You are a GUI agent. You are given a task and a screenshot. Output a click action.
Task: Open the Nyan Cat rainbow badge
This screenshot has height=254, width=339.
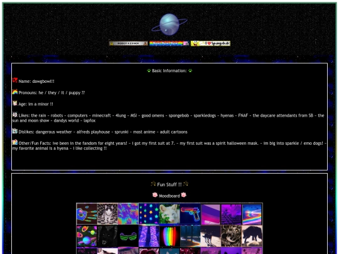169,43
